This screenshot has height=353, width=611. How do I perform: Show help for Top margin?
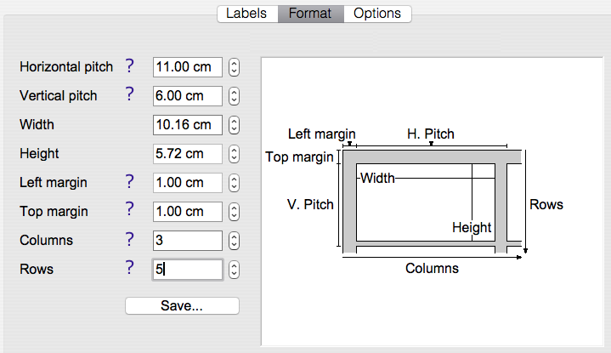(x=130, y=210)
